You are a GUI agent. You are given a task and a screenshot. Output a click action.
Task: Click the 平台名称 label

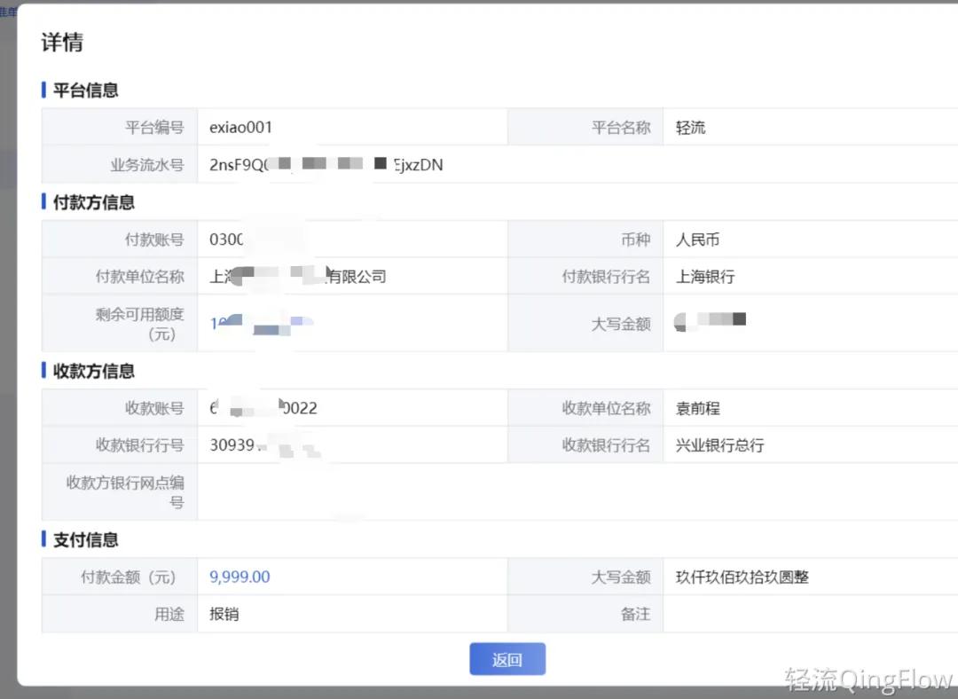coord(621,127)
